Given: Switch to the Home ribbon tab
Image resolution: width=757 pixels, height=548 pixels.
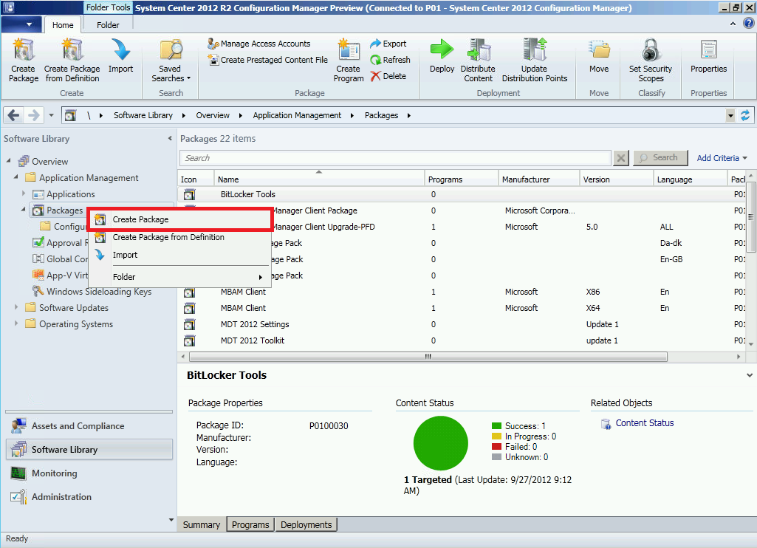Looking at the screenshot, I should [x=63, y=25].
